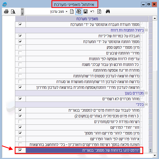Image resolution: width=159 pixels, height=159 pixels.
Task: Toggle 'יודפס לוגו בדוחות' checkbox
Action: [20, 150]
